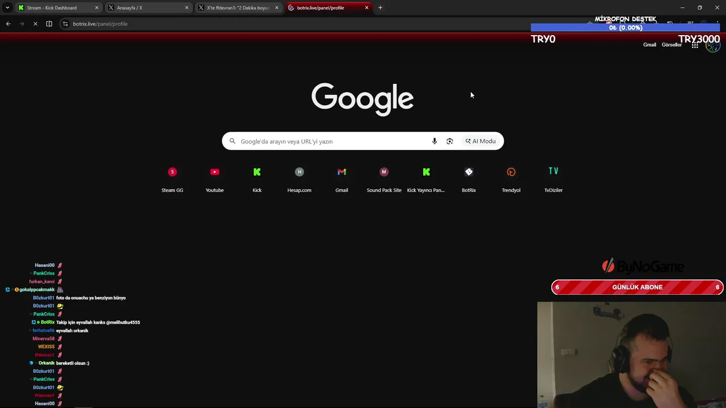Open the Youtube shortcut
This screenshot has height=408, width=726.
coord(214,179)
